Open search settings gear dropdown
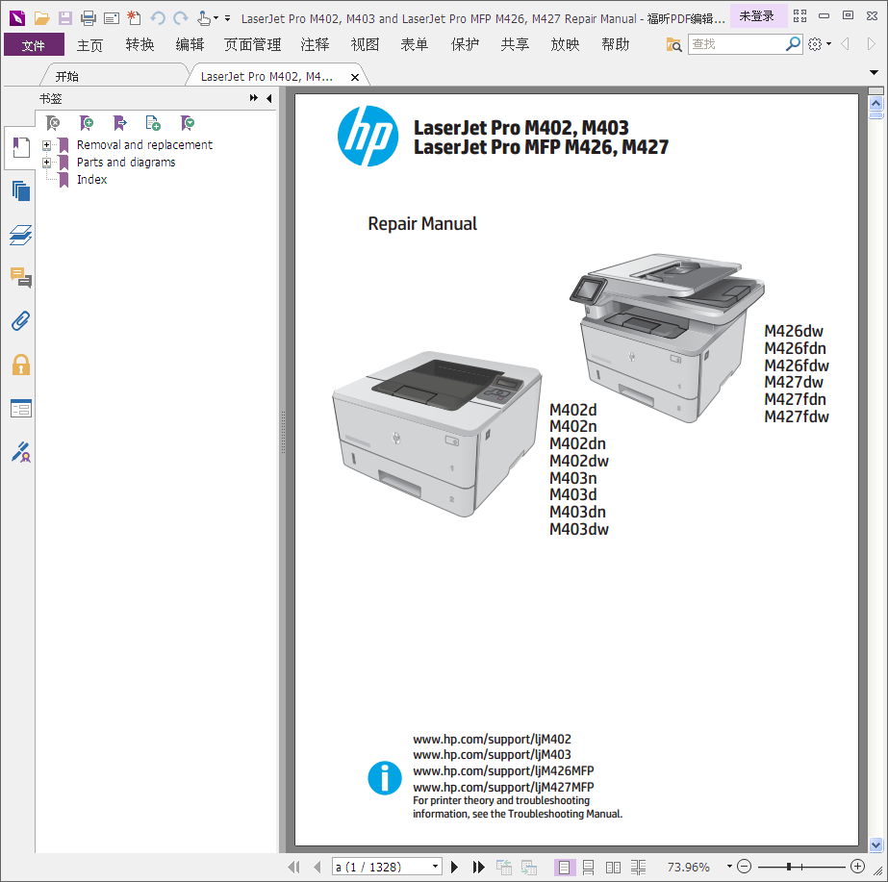The image size is (888, 882). click(820, 44)
